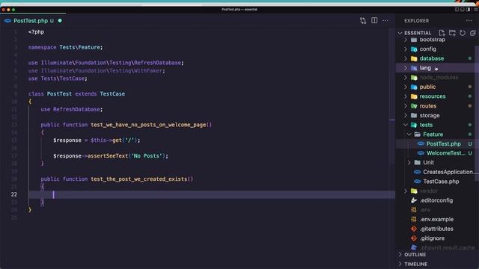The width and height of the screenshot is (479, 269).
Task: Click the EXPLORER panel title
Action: [416, 21]
